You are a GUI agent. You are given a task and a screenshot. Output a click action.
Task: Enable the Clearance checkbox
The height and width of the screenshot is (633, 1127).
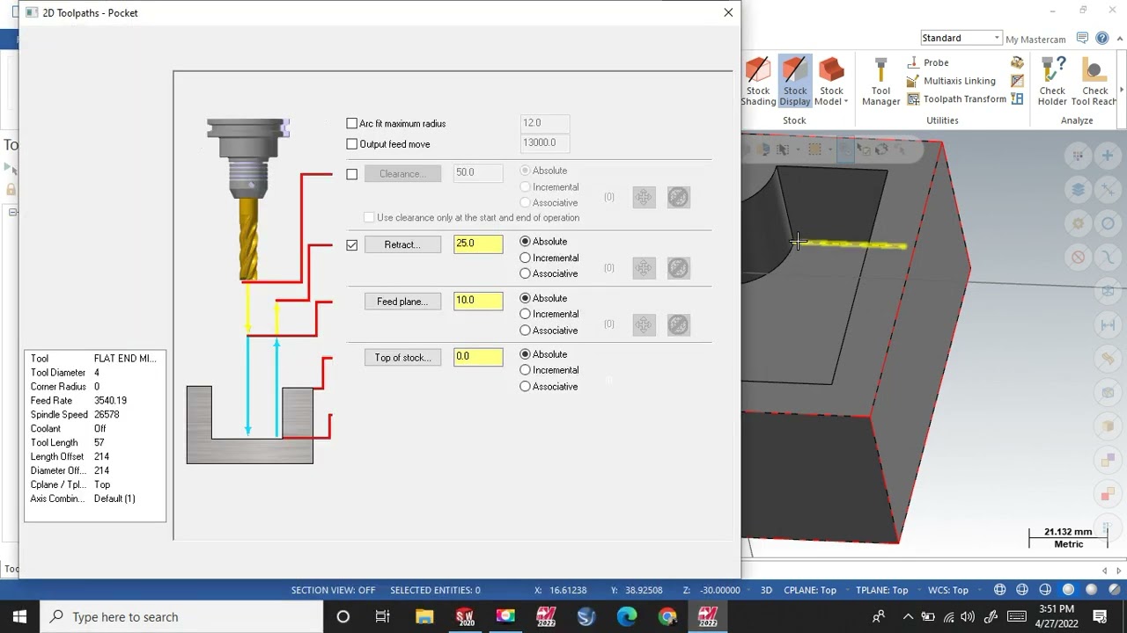(352, 174)
